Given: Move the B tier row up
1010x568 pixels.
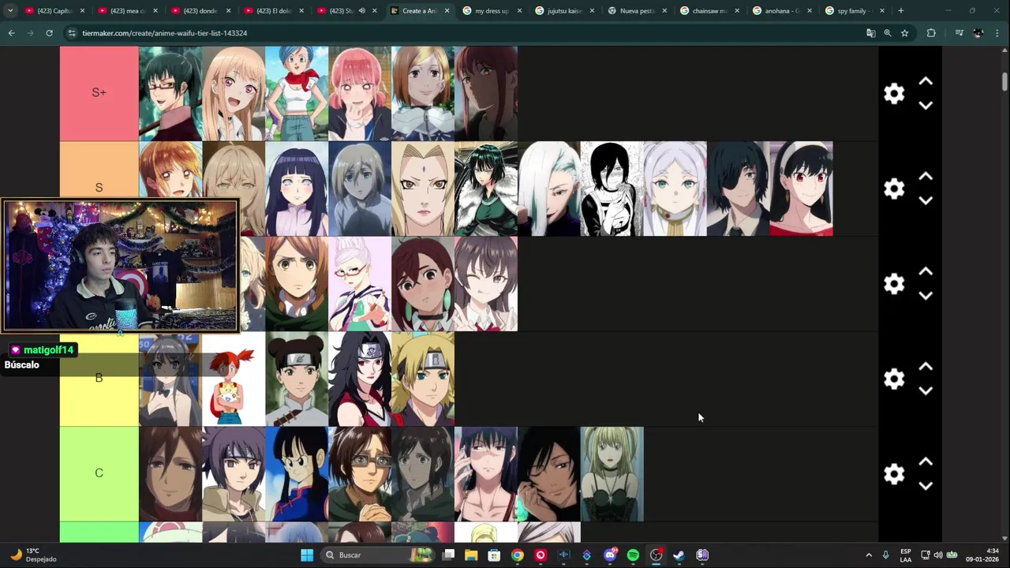Looking at the screenshot, I should pyautogui.click(x=926, y=366).
